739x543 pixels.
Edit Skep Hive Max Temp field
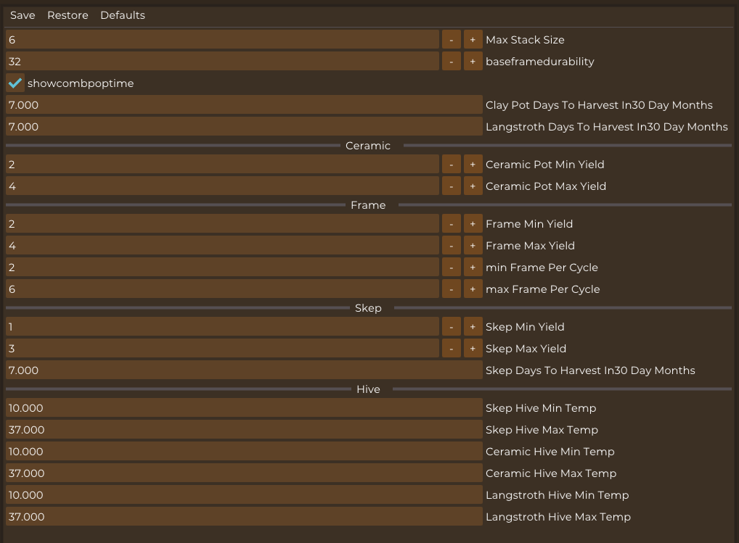(244, 430)
